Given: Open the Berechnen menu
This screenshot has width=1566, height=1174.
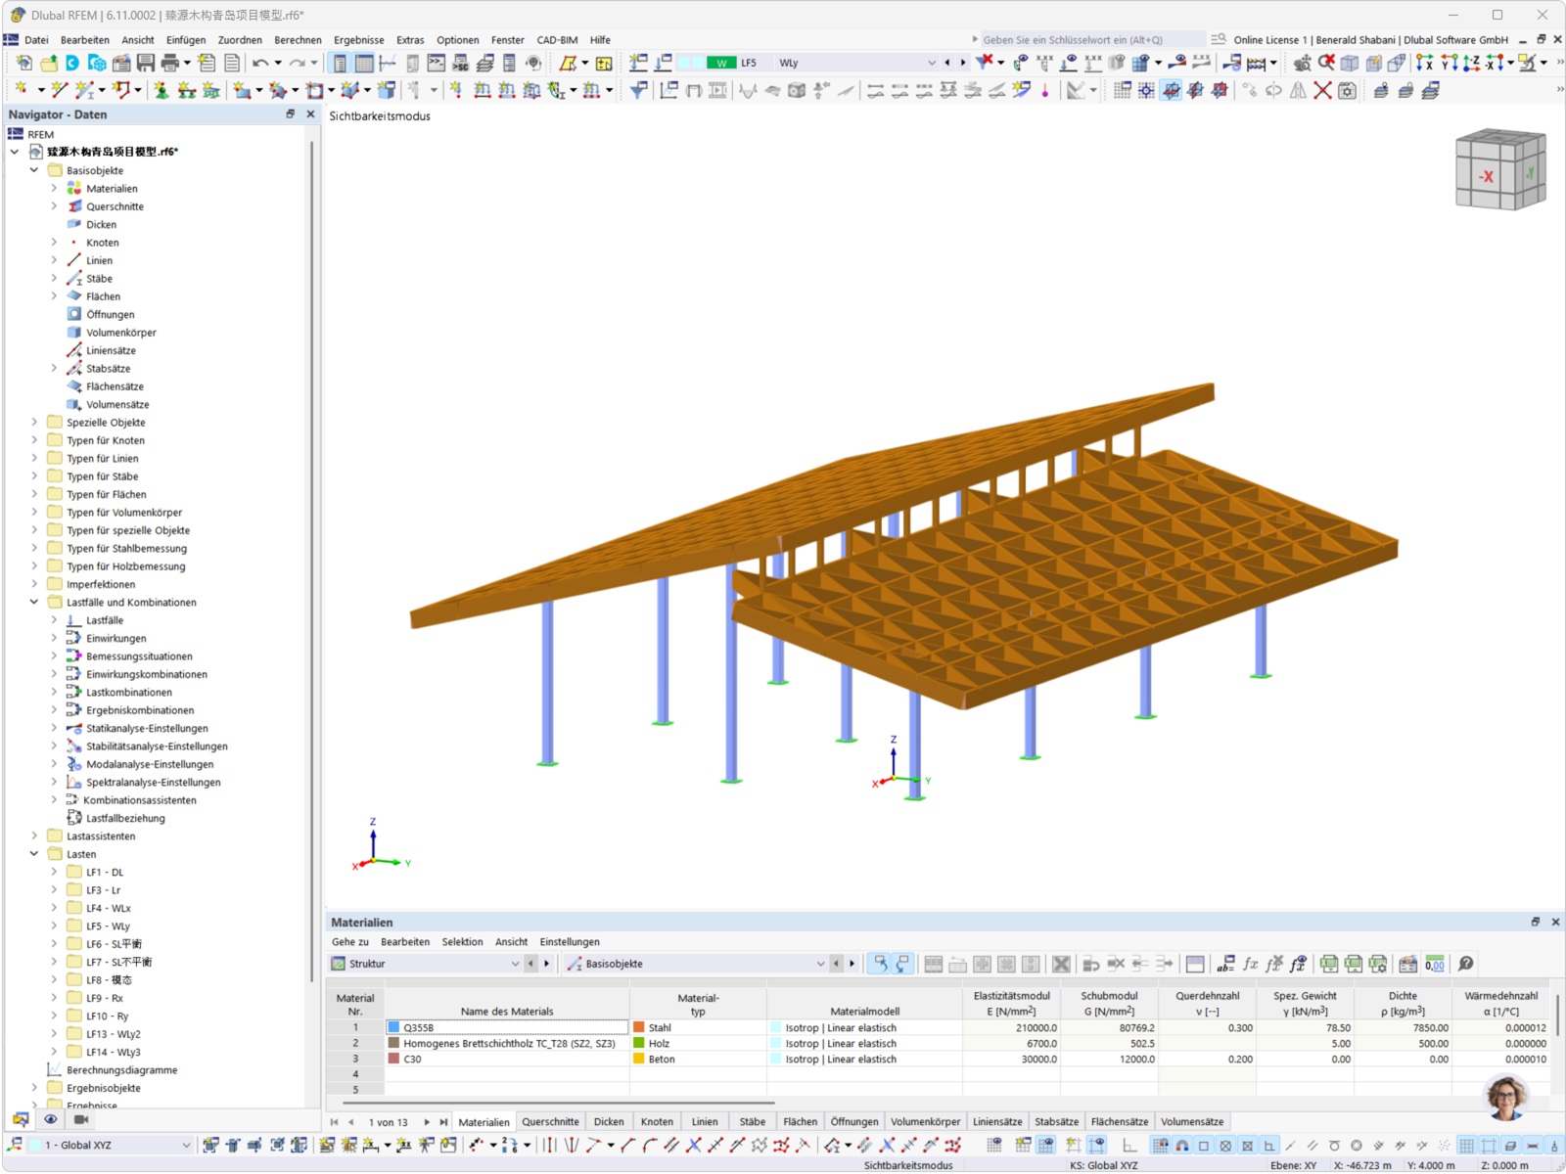Looking at the screenshot, I should click(x=298, y=40).
